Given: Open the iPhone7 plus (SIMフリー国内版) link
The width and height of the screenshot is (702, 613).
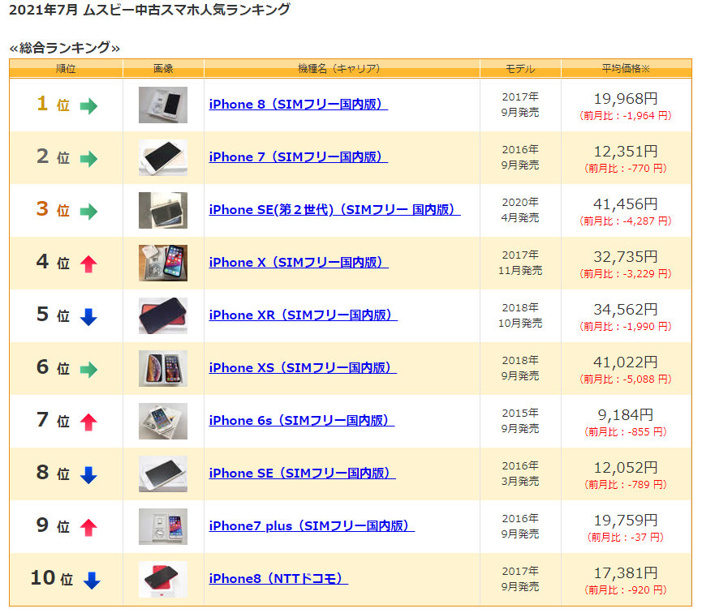Looking at the screenshot, I should 312,526.
